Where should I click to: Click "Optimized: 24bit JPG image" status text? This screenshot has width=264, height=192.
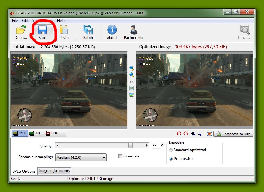click(x=91, y=179)
